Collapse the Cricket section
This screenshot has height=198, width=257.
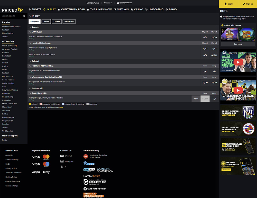tap(30, 61)
